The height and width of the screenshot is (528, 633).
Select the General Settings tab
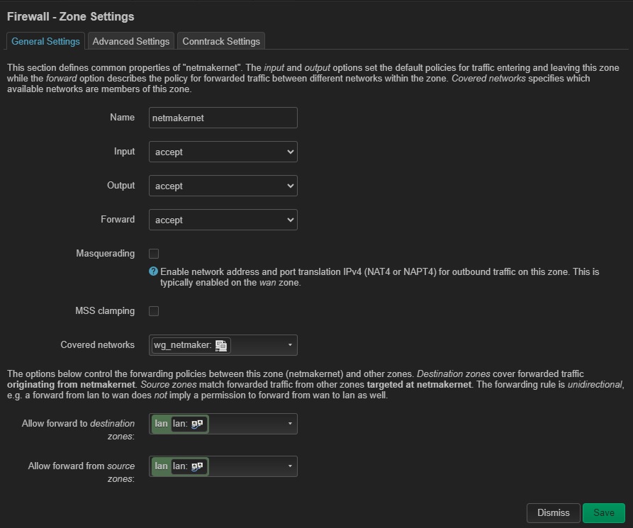(45, 41)
